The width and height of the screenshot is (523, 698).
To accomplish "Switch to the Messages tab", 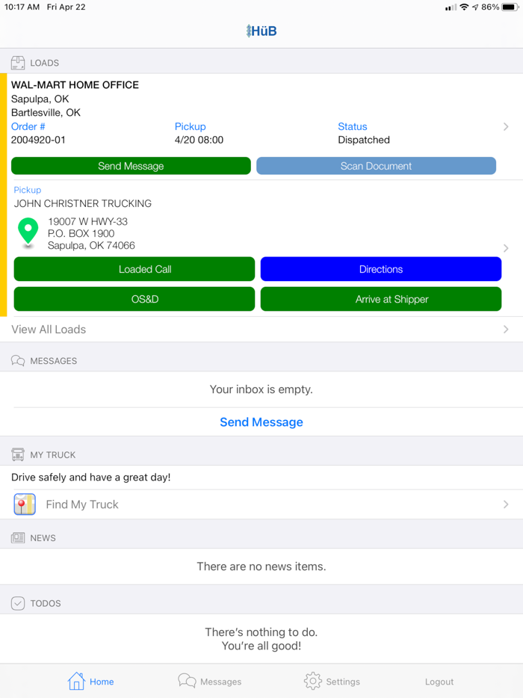I will [210, 681].
